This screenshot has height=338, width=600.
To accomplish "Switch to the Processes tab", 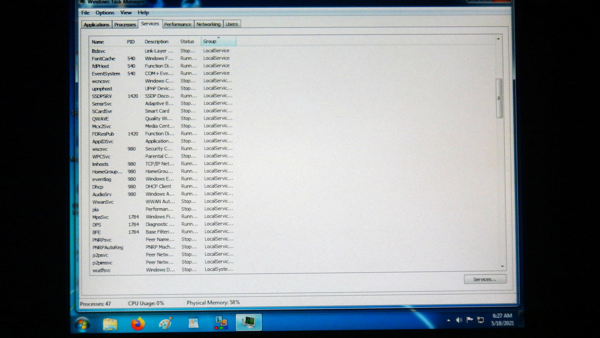I will click(125, 25).
